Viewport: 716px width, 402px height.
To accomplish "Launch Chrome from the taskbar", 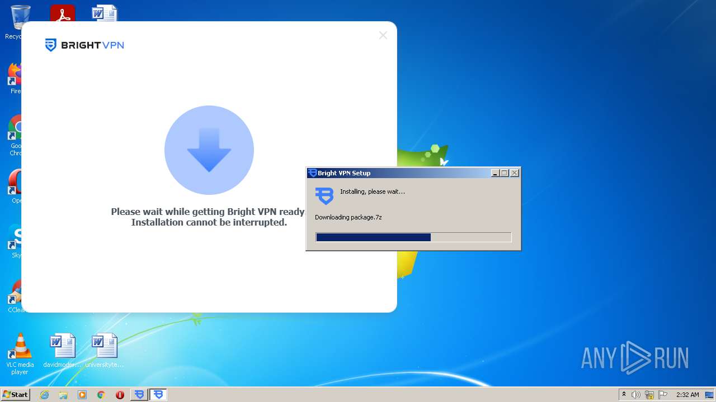I will pyautogui.click(x=101, y=395).
